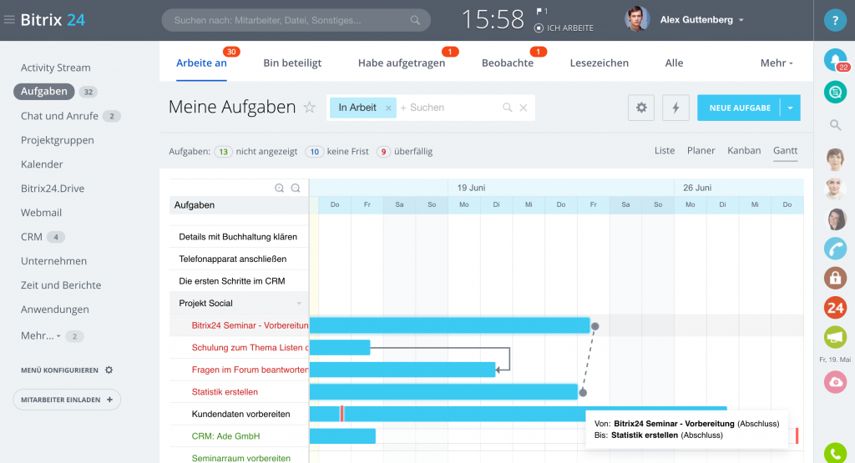Open the green chat messages icon
Screen dimensions: 855x463
pyautogui.click(x=835, y=92)
